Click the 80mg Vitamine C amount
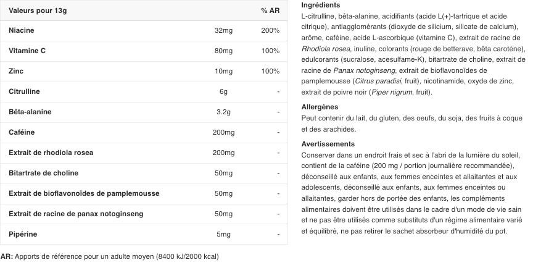The height and width of the screenshot is (265, 533). (223, 51)
